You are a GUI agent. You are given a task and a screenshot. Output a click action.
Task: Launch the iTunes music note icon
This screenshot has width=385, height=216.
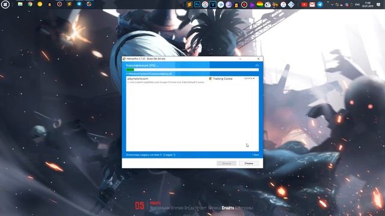pyautogui.click(x=283, y=4)
